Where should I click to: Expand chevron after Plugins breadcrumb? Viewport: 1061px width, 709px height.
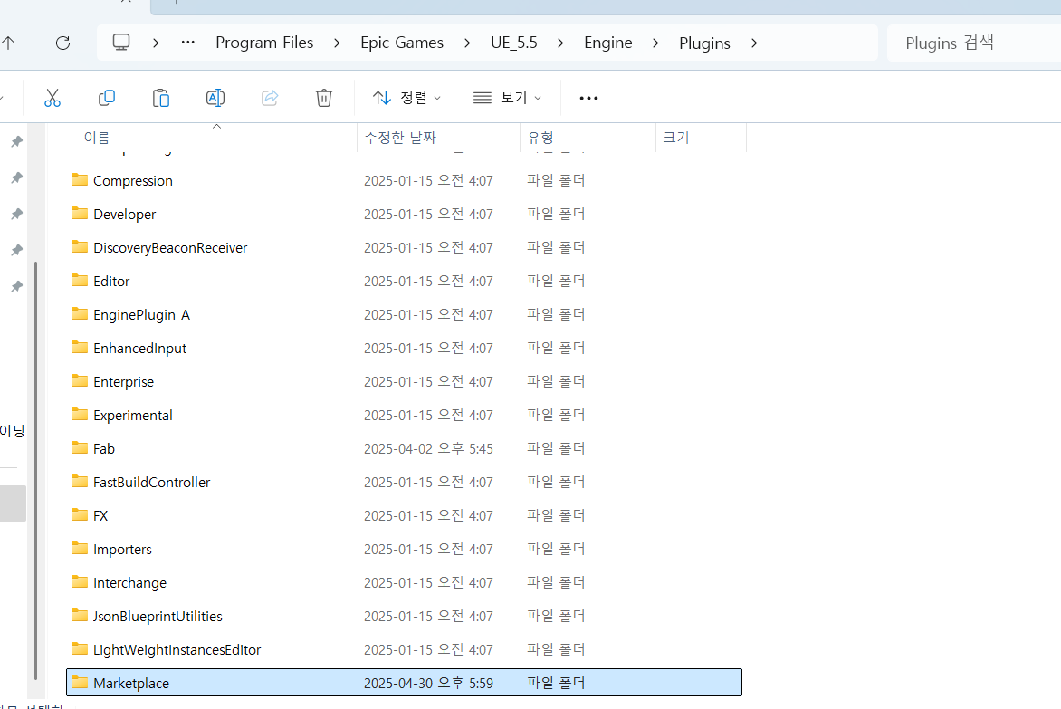[x=754, y=43]
